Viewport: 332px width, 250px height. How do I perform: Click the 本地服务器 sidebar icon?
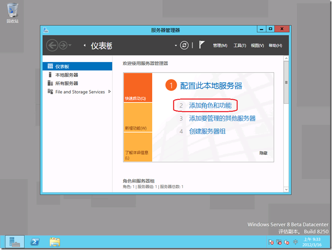point(50,74)
